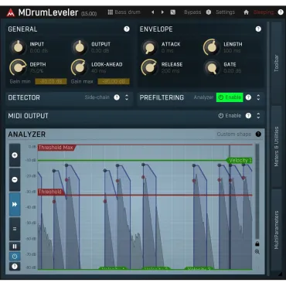Screen dimensions: 286x286
Task: Click the Attack knob
Action: pos(149,47)
